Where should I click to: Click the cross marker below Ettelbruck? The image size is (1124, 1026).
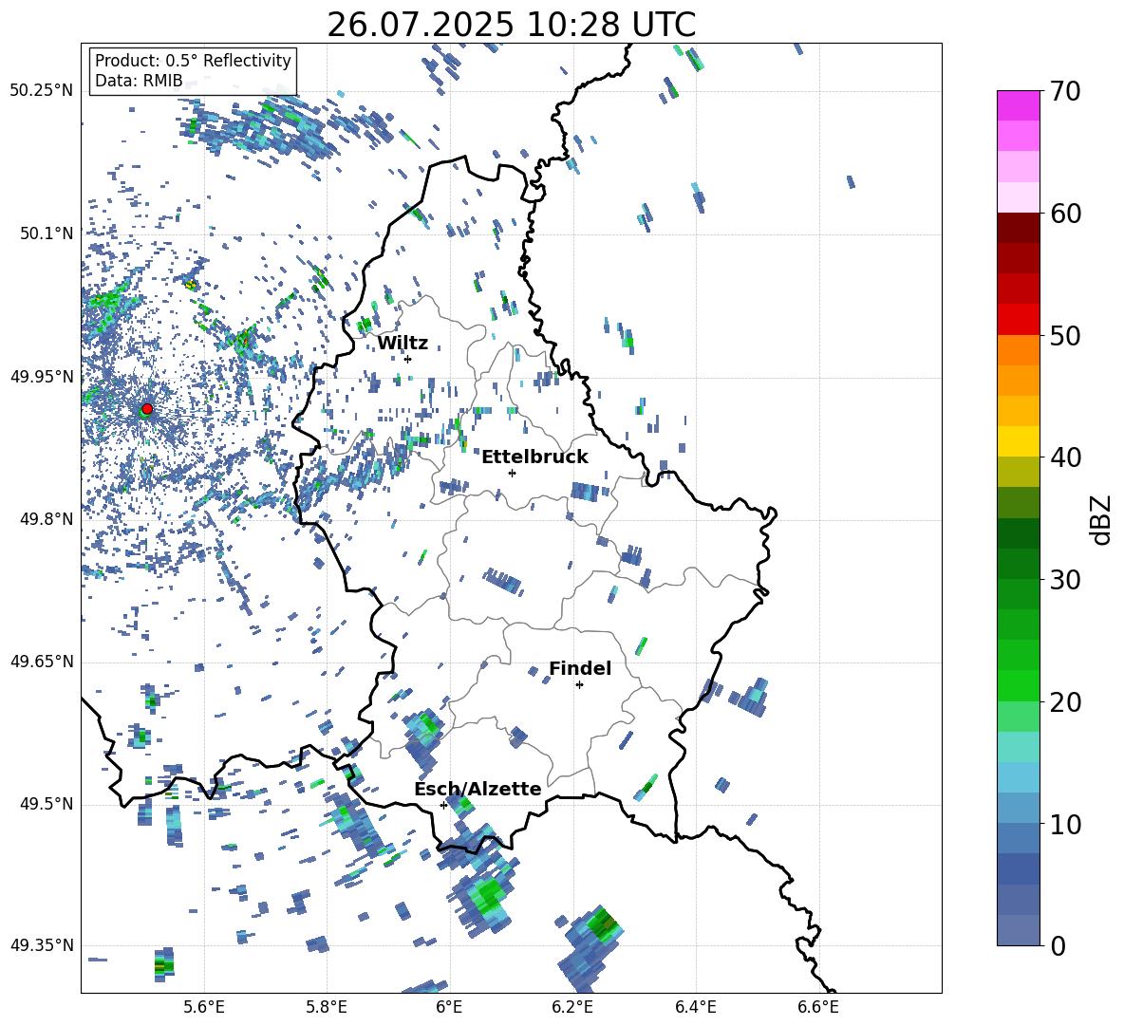(512, 473)
